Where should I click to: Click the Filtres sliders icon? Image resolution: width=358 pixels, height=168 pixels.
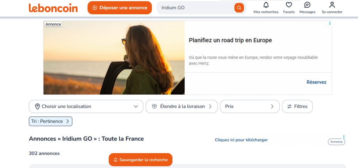(289, 107)
